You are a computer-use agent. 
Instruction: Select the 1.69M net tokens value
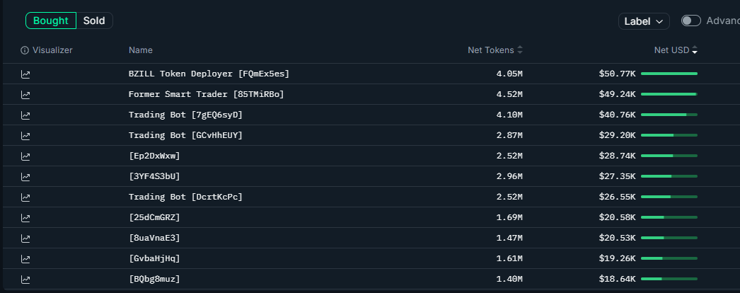509,217
